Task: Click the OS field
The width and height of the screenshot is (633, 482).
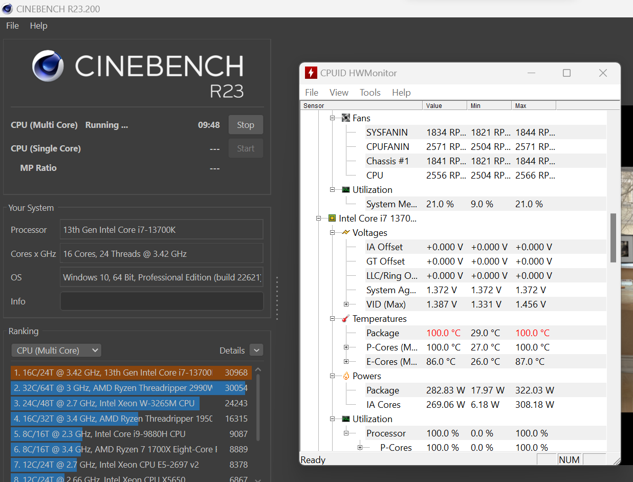Action: (x=162, y=277)
